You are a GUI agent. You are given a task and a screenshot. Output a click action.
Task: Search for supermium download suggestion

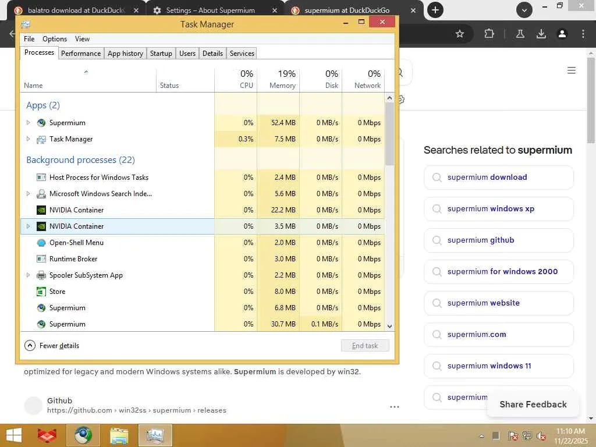click(498, 177)
